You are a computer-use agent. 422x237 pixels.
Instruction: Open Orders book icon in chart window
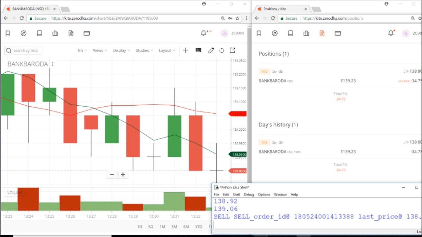(39, 33)
